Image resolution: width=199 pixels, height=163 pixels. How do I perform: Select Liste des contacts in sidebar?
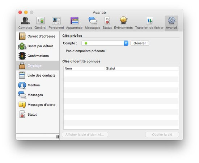(x=38, y=75)
